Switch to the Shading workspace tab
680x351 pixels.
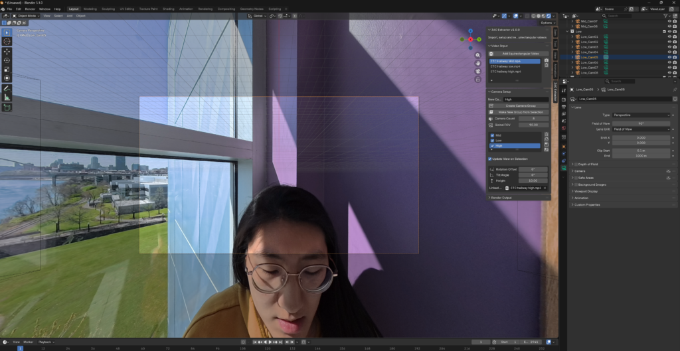point(168,9)
